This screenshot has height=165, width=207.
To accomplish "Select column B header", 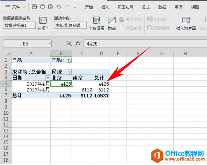I will click(x=61, y=53).
